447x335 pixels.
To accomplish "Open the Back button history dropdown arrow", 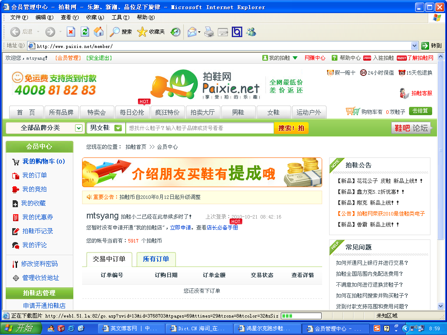I will [38, 31].
